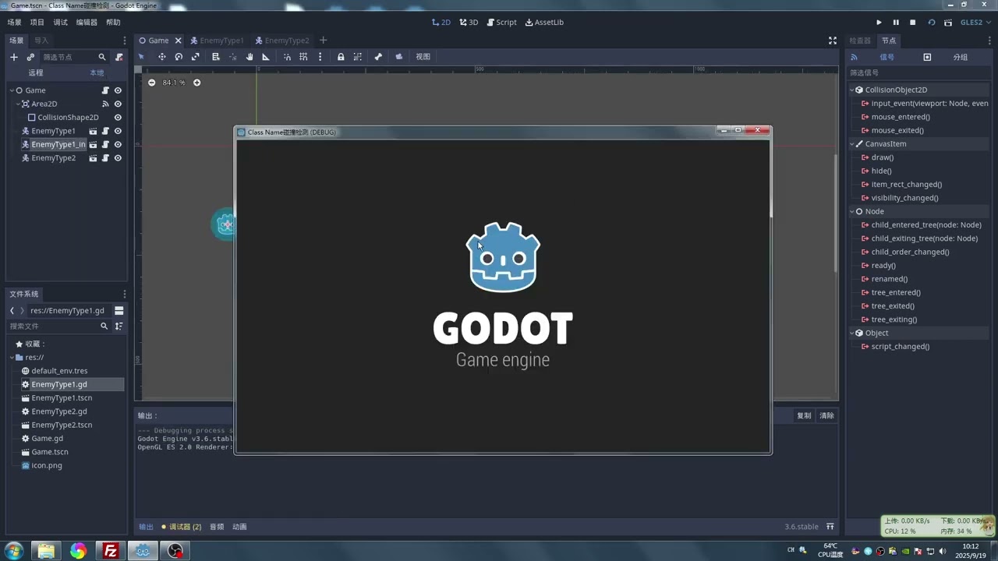Collapse the Object signals group
Image resolution: width=998 pixels, height=561 pixels.
tap(852, 333)
